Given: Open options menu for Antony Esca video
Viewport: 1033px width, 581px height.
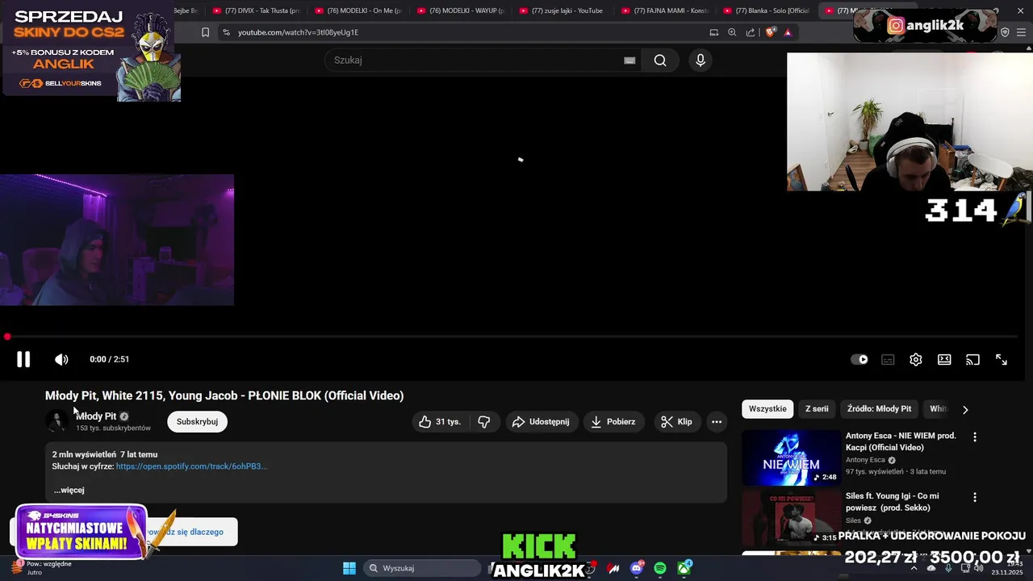Looking at the screenshot, I should pos(975,437).
